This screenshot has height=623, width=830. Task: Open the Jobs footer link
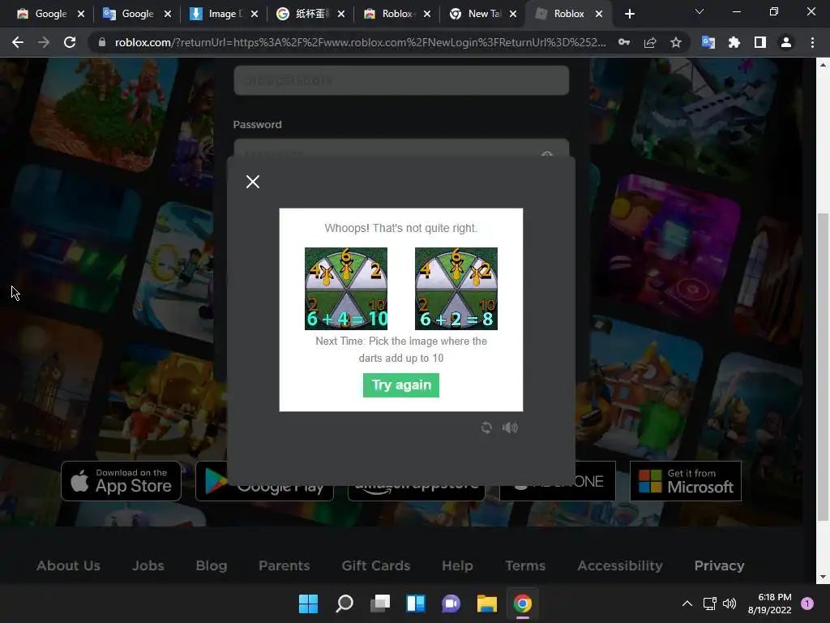point(148,565)
